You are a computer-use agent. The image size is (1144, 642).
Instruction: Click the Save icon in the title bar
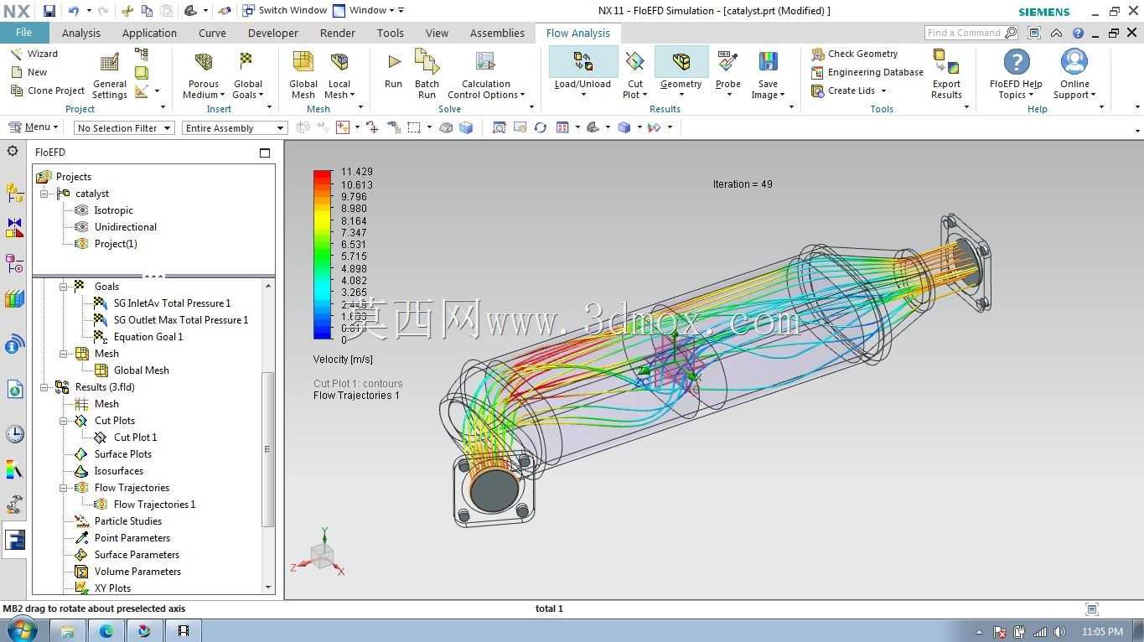(x=49, y=11)
